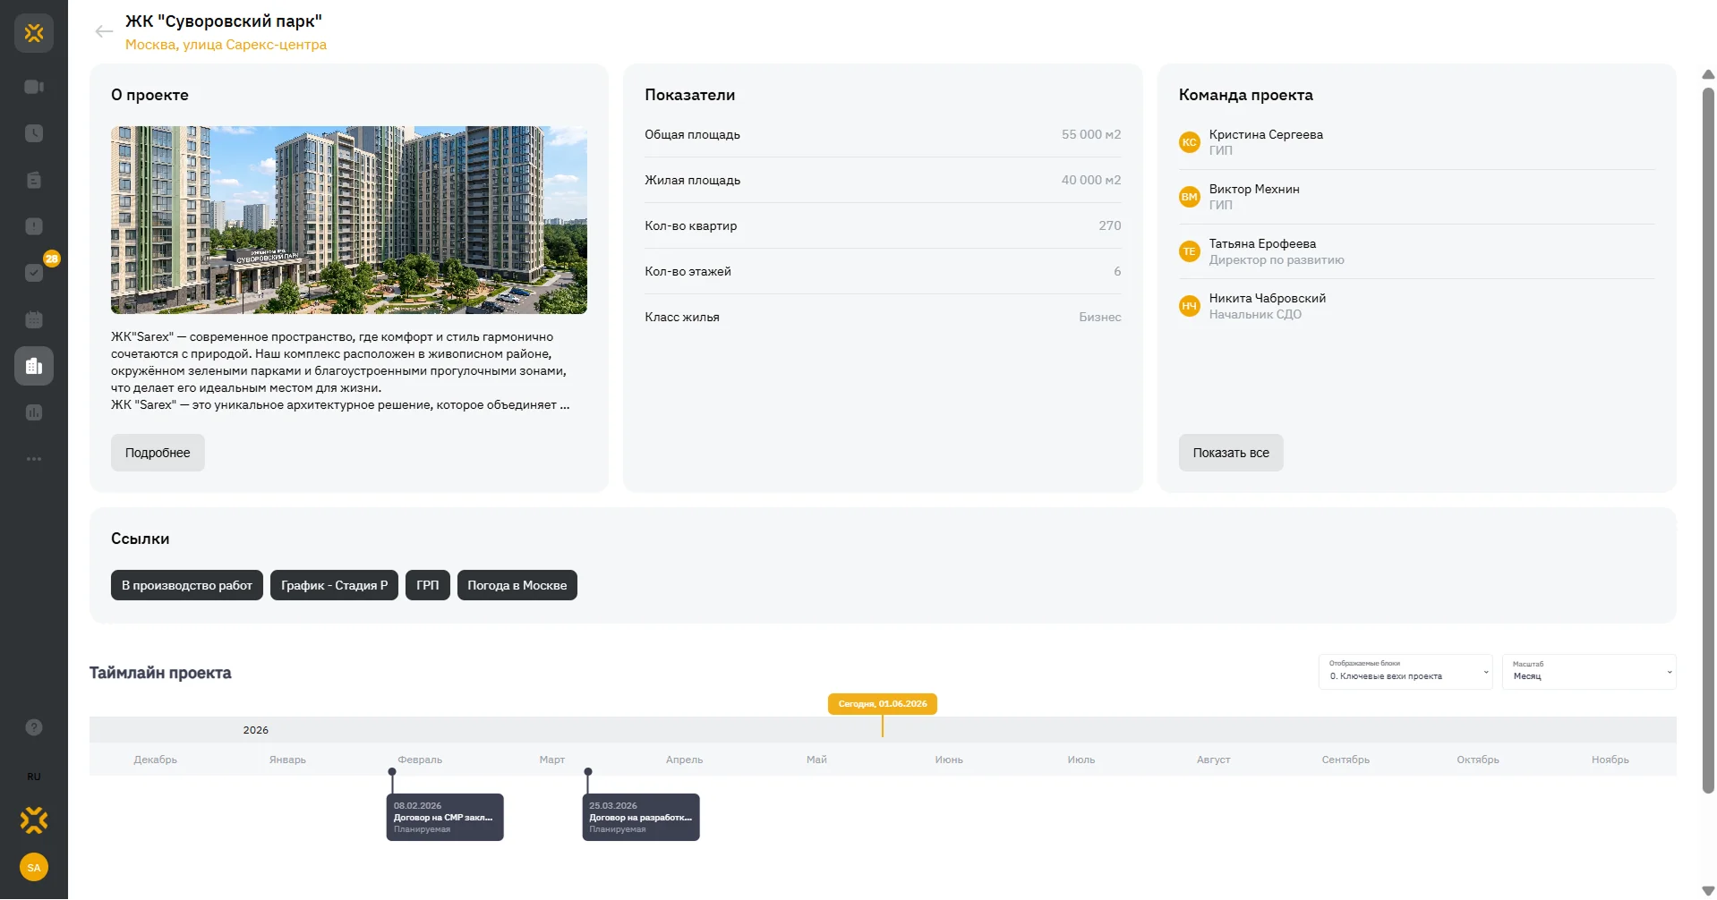Open the Масштаб Месяц dropdown

(1589, 672)
